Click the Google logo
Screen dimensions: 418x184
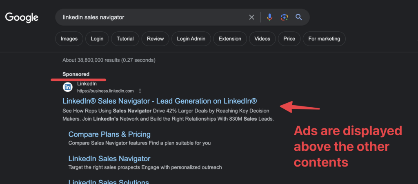[x=22, y=18]
